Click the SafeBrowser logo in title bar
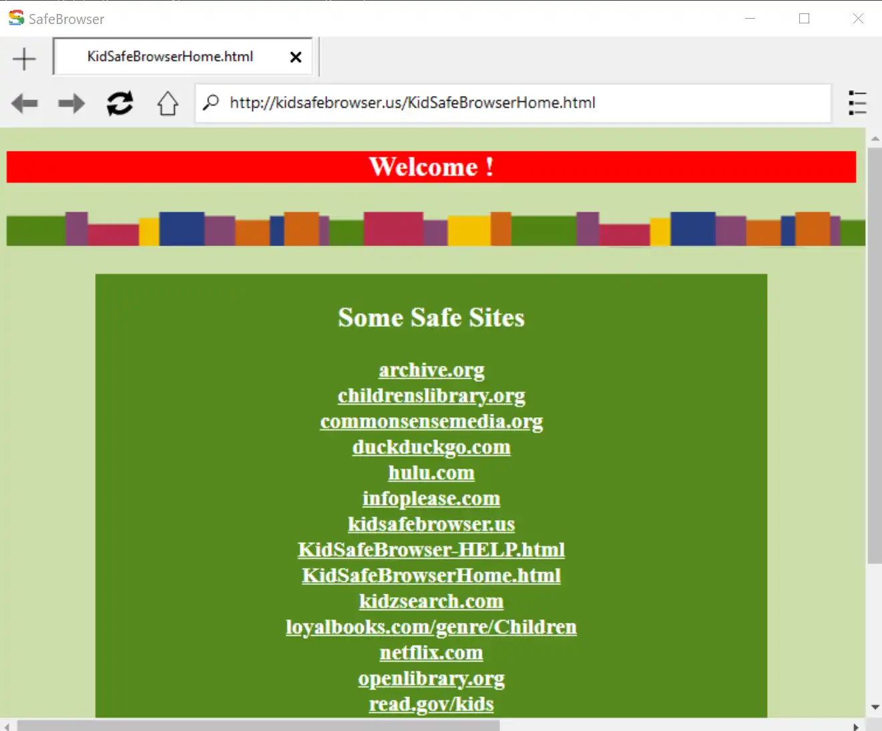Screen dimensions: 882x731 (x=16, y=18)
